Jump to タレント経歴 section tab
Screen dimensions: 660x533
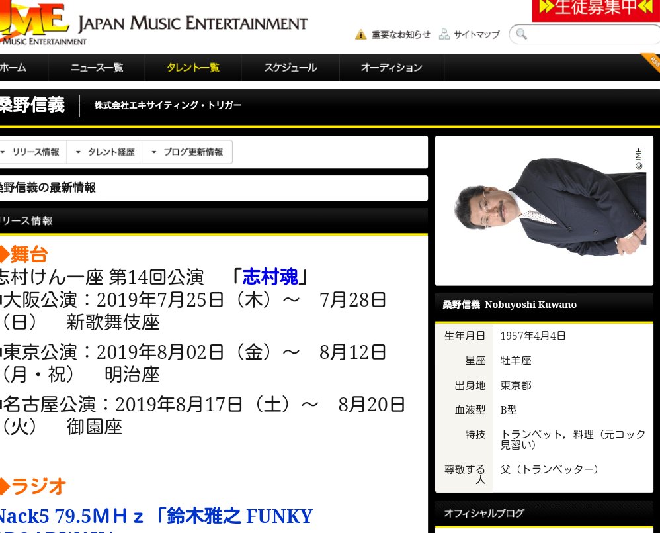pos(104,152)
